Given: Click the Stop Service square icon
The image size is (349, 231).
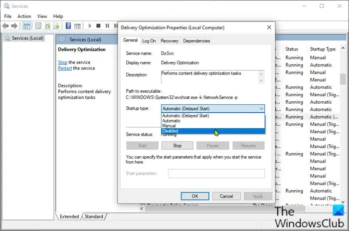Looking at the screenshot, I should point(98,26).
